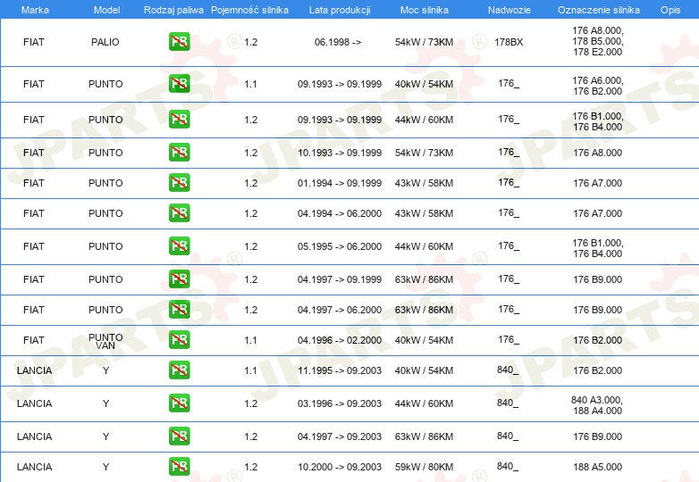Click the 10.2000 -> 09.2003 date cell

[340, 467]
